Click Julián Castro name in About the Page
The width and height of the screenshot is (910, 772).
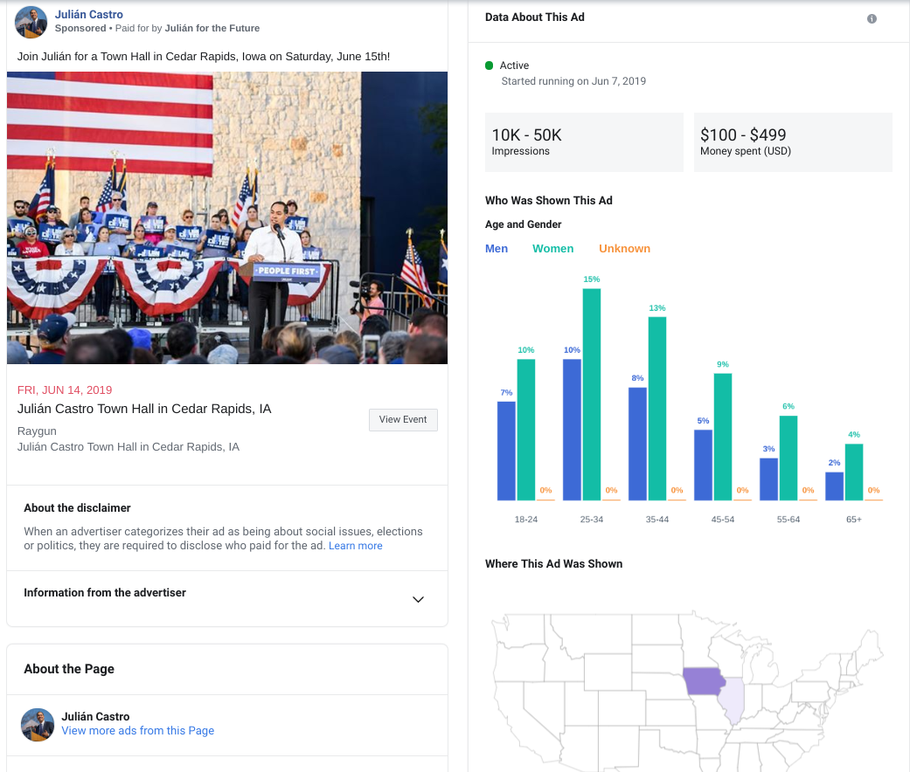(x=96, y=716)
